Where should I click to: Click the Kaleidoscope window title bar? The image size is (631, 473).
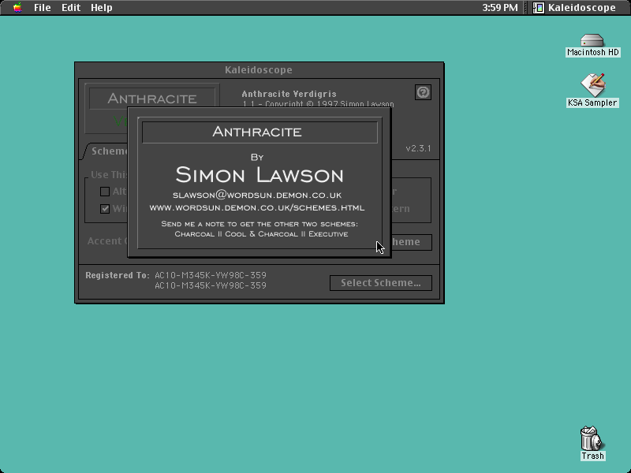[x=259, y=70]
